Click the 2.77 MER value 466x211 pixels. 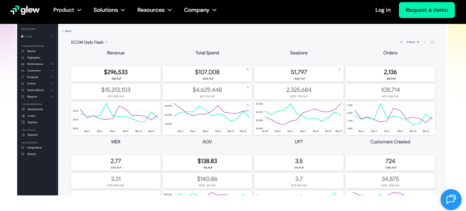[x=116, y=161]
